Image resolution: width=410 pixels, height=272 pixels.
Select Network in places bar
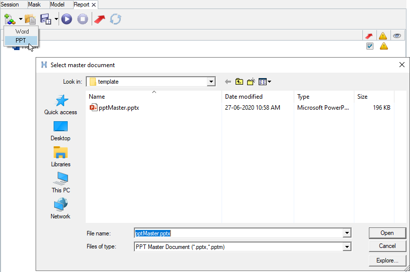pos(61,208)
